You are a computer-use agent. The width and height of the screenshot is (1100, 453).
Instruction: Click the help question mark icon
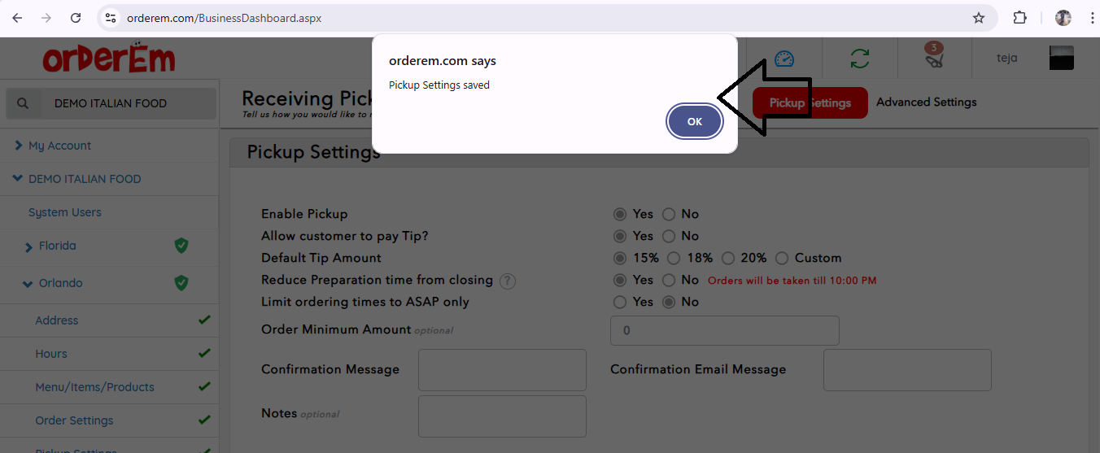click(x=508, y=281)
